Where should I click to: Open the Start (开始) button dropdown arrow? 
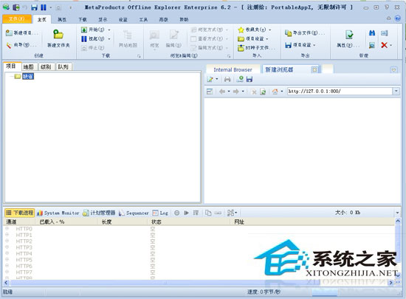pyautogui.click(x=109, y=30)
